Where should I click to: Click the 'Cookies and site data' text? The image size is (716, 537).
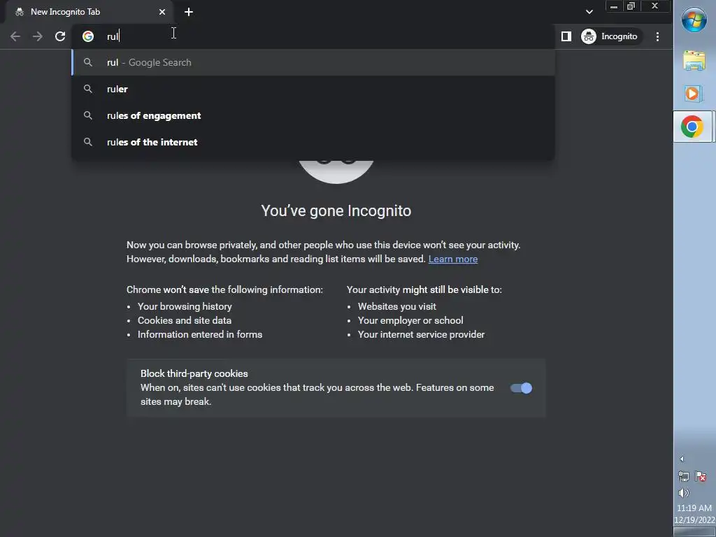185,320
